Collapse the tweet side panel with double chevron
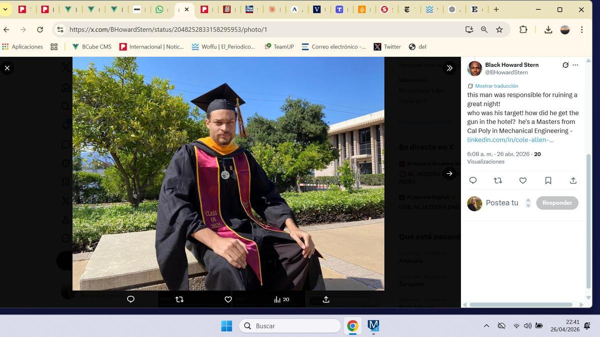The width and height of the screenshot is (600, 337). pos(449,68)
